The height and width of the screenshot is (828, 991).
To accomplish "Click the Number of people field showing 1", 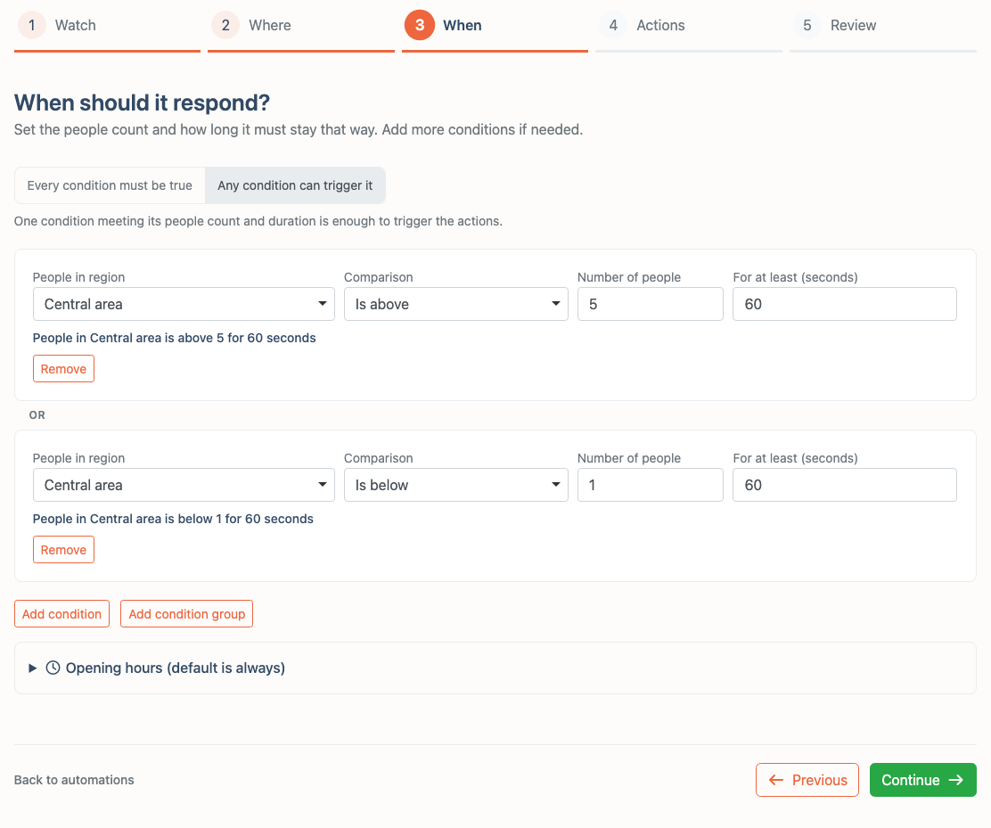I will click(651, 485).
